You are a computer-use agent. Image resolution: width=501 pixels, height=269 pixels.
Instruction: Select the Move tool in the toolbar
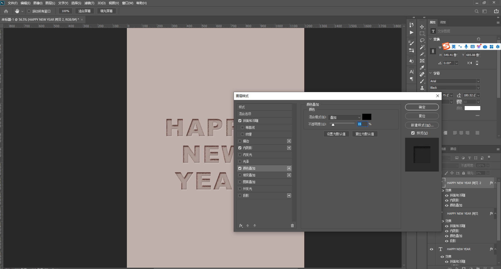click(422, 27)
